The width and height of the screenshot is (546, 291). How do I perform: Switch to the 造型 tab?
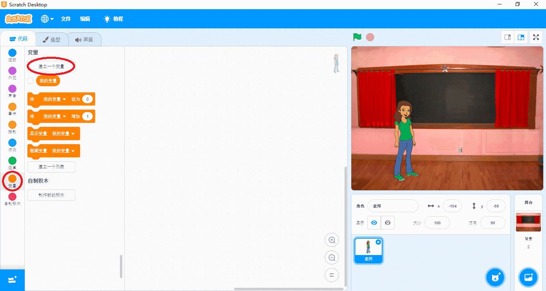(x=52, y=40)
